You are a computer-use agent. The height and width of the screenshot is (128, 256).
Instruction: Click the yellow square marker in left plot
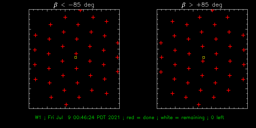[x=76, y=58]
